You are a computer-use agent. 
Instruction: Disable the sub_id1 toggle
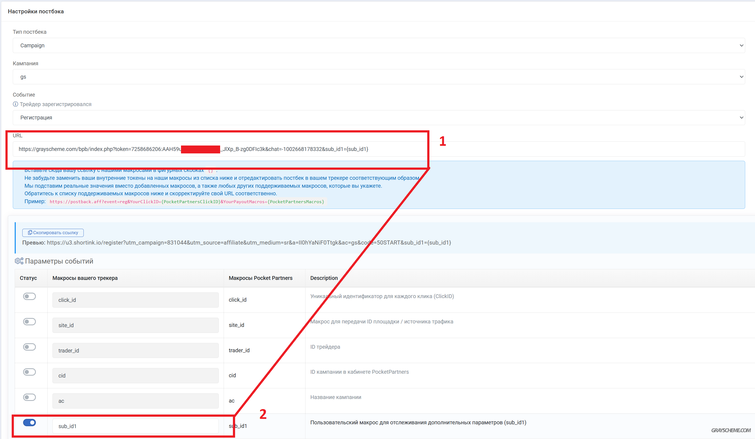(29, 422)
